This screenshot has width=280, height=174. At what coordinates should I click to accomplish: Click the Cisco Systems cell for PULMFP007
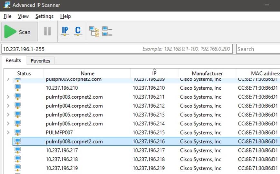point(200,133)
